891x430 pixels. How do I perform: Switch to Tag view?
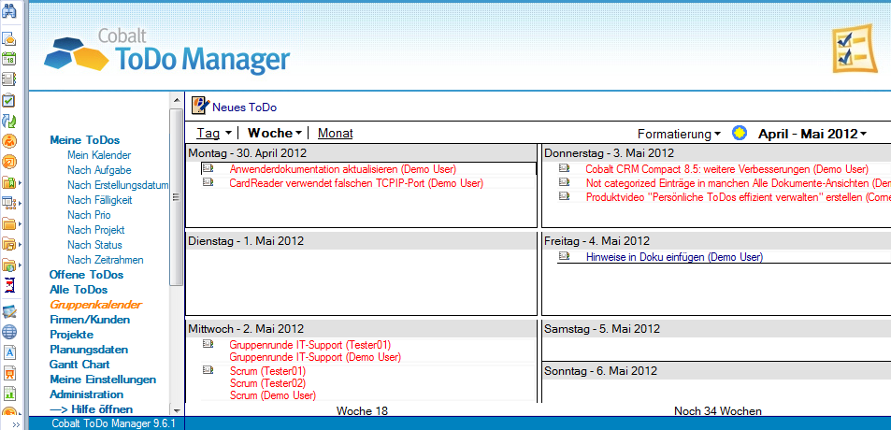pos(208,134)
